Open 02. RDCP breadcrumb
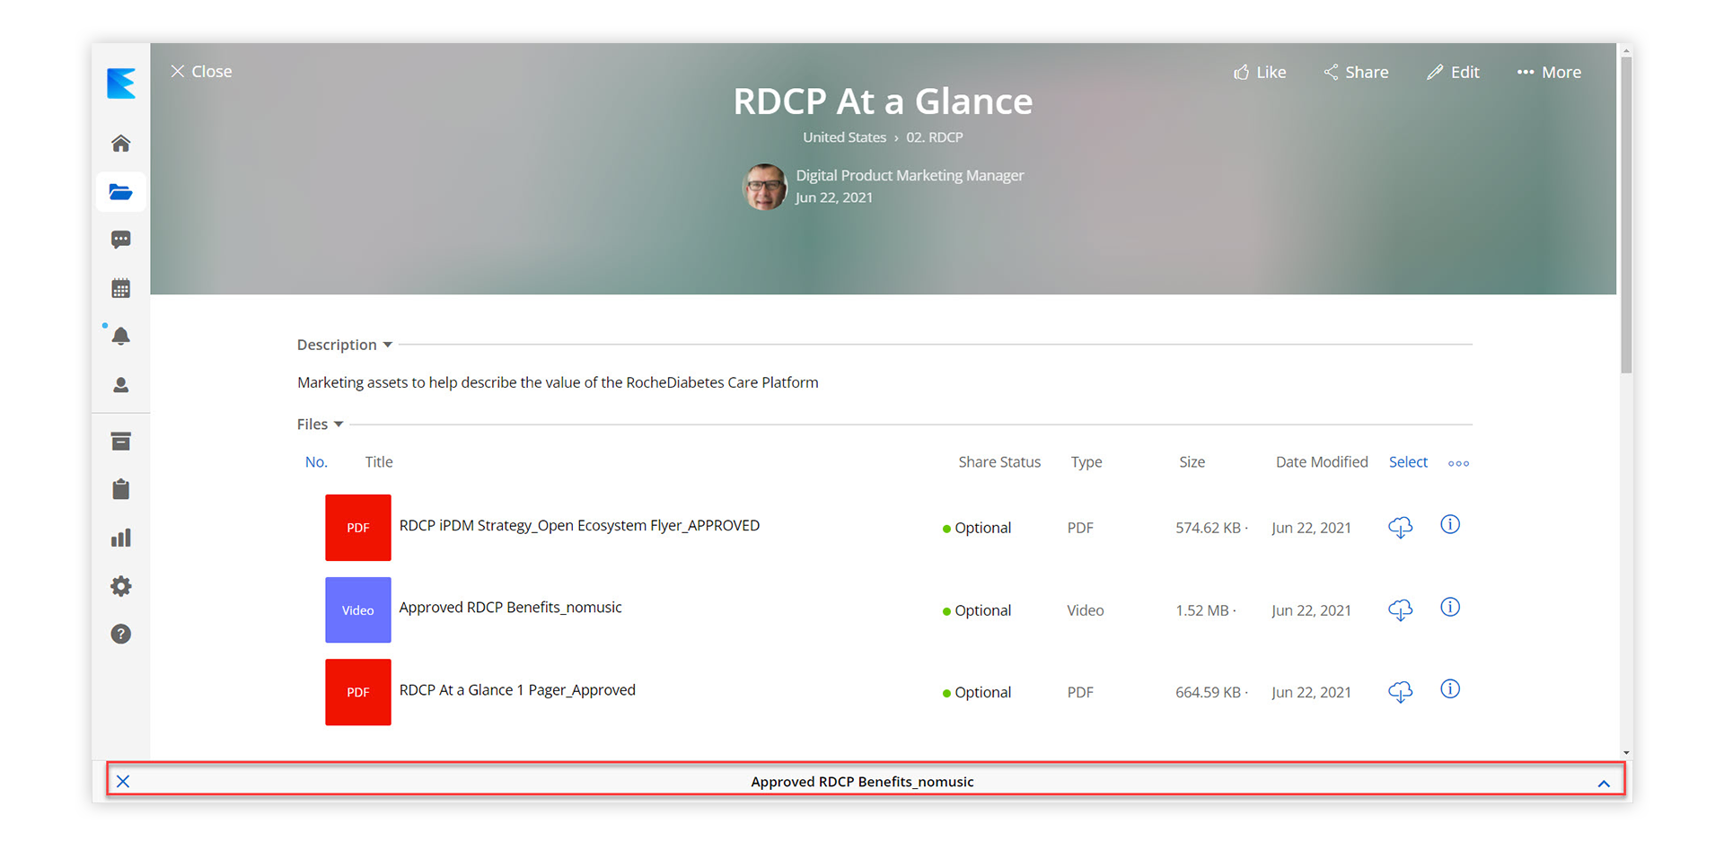Screen dimensions: 1724x850 pyautogui.click(x=934, y=137)
